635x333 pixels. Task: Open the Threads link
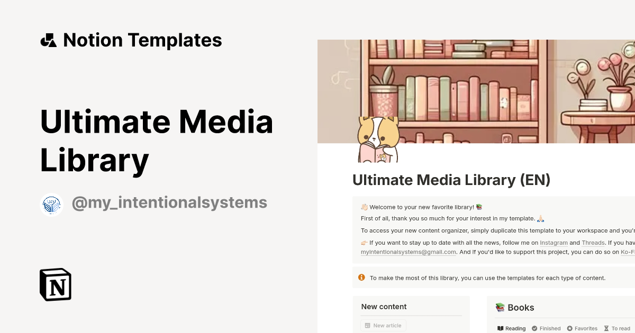coord(593,243)
